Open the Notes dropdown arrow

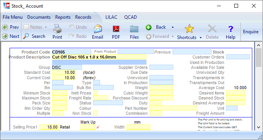coord(46,27)
